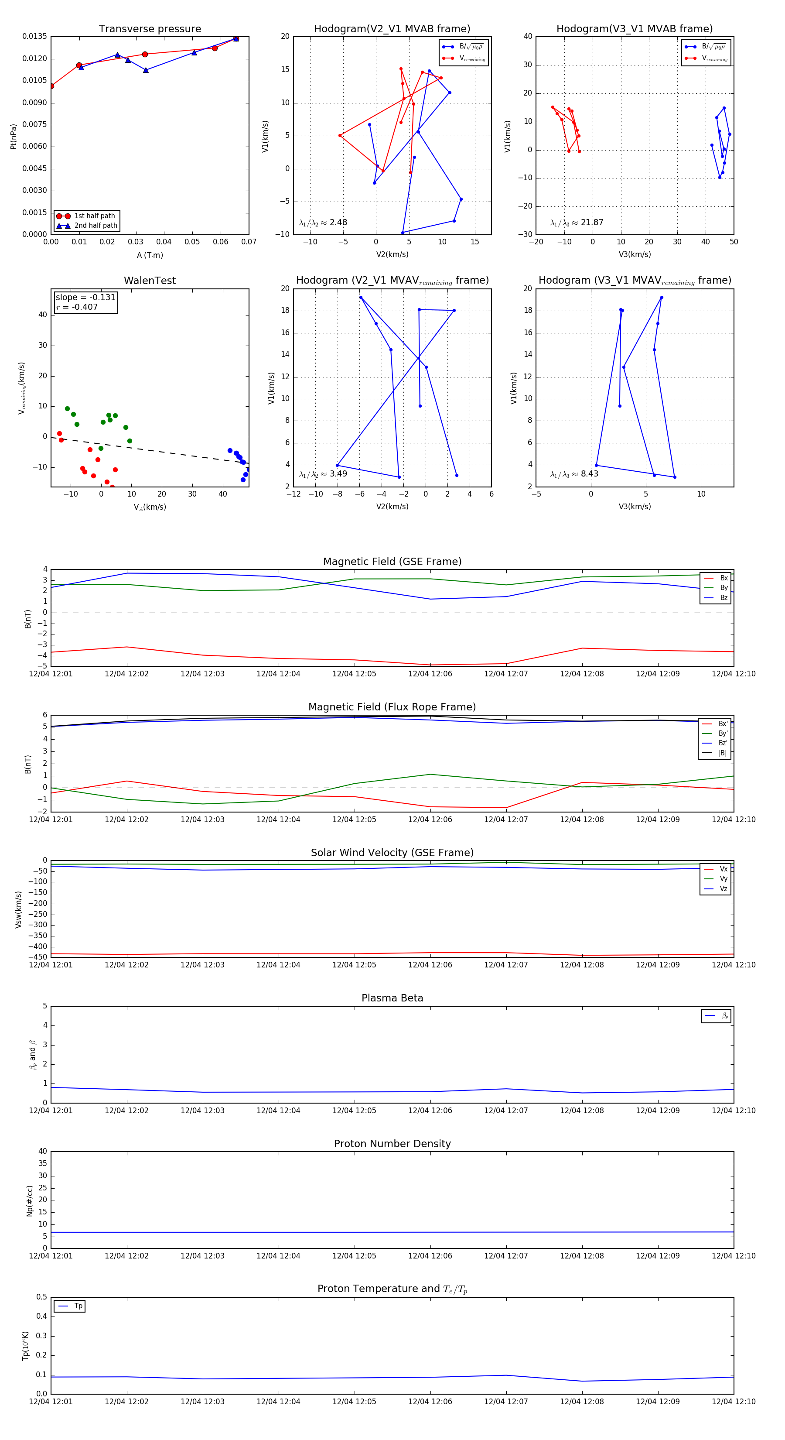Click the 'Hodogram (V3_V1 MVAV remaining frame)' title
This screenshot has width=785, height=1440.
pos(635,281)
